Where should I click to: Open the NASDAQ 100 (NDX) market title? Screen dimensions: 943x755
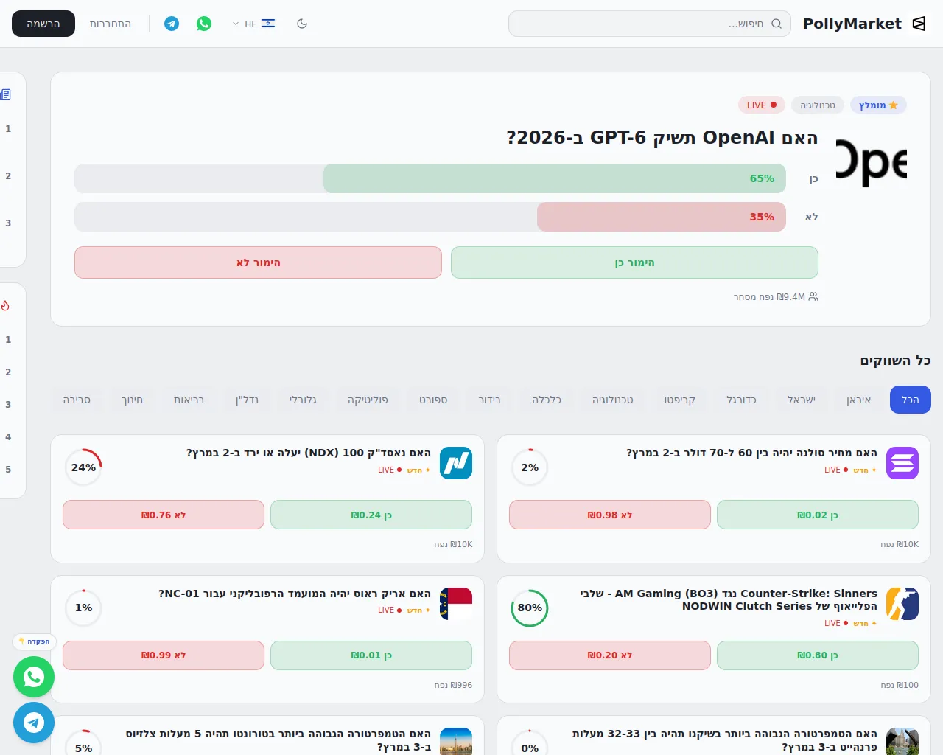point(309,453)
